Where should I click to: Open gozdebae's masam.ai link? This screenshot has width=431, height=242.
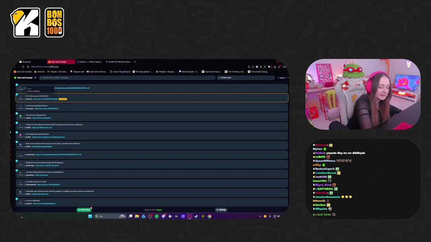coord(41,175)
